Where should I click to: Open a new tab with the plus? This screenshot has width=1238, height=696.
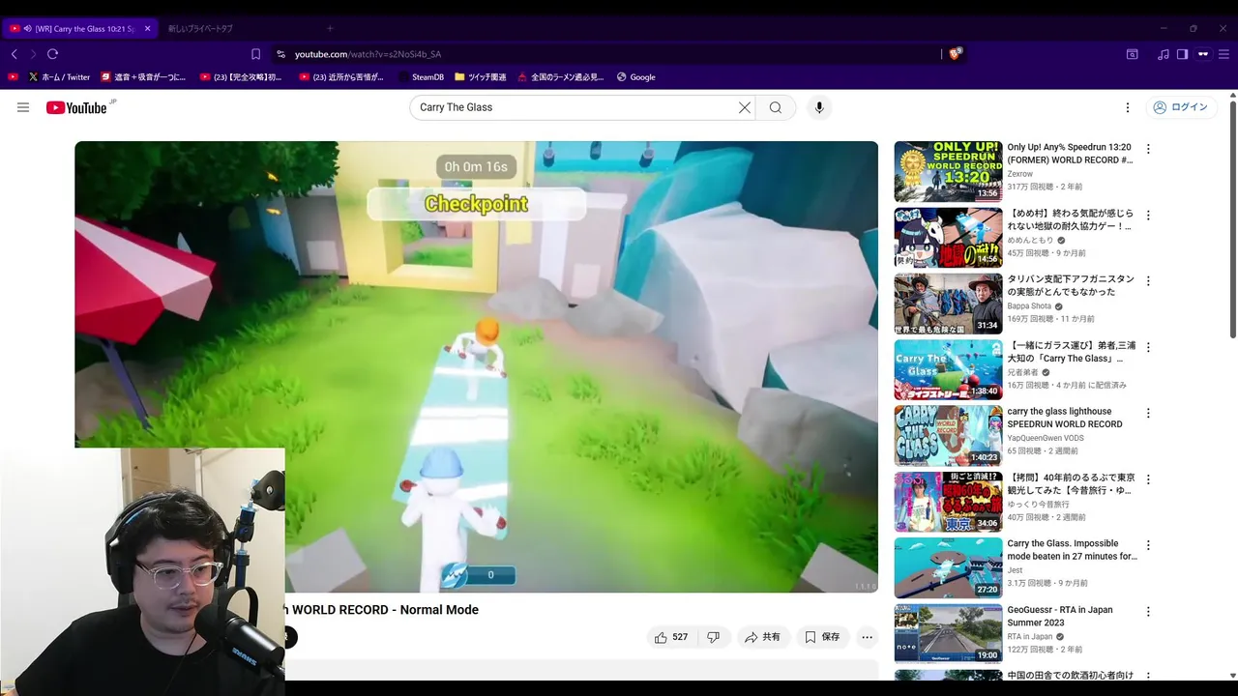click(x=329, y=28)
